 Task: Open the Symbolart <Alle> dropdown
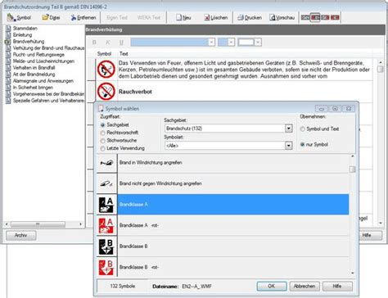288,146
